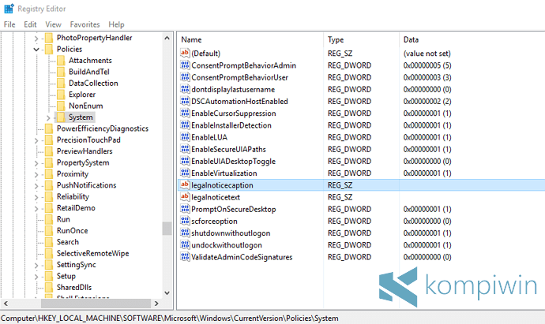This screenshot has height=324, width=545.
Task: Click the tree scroll up arrow
Action: click(x=167, y=38)
